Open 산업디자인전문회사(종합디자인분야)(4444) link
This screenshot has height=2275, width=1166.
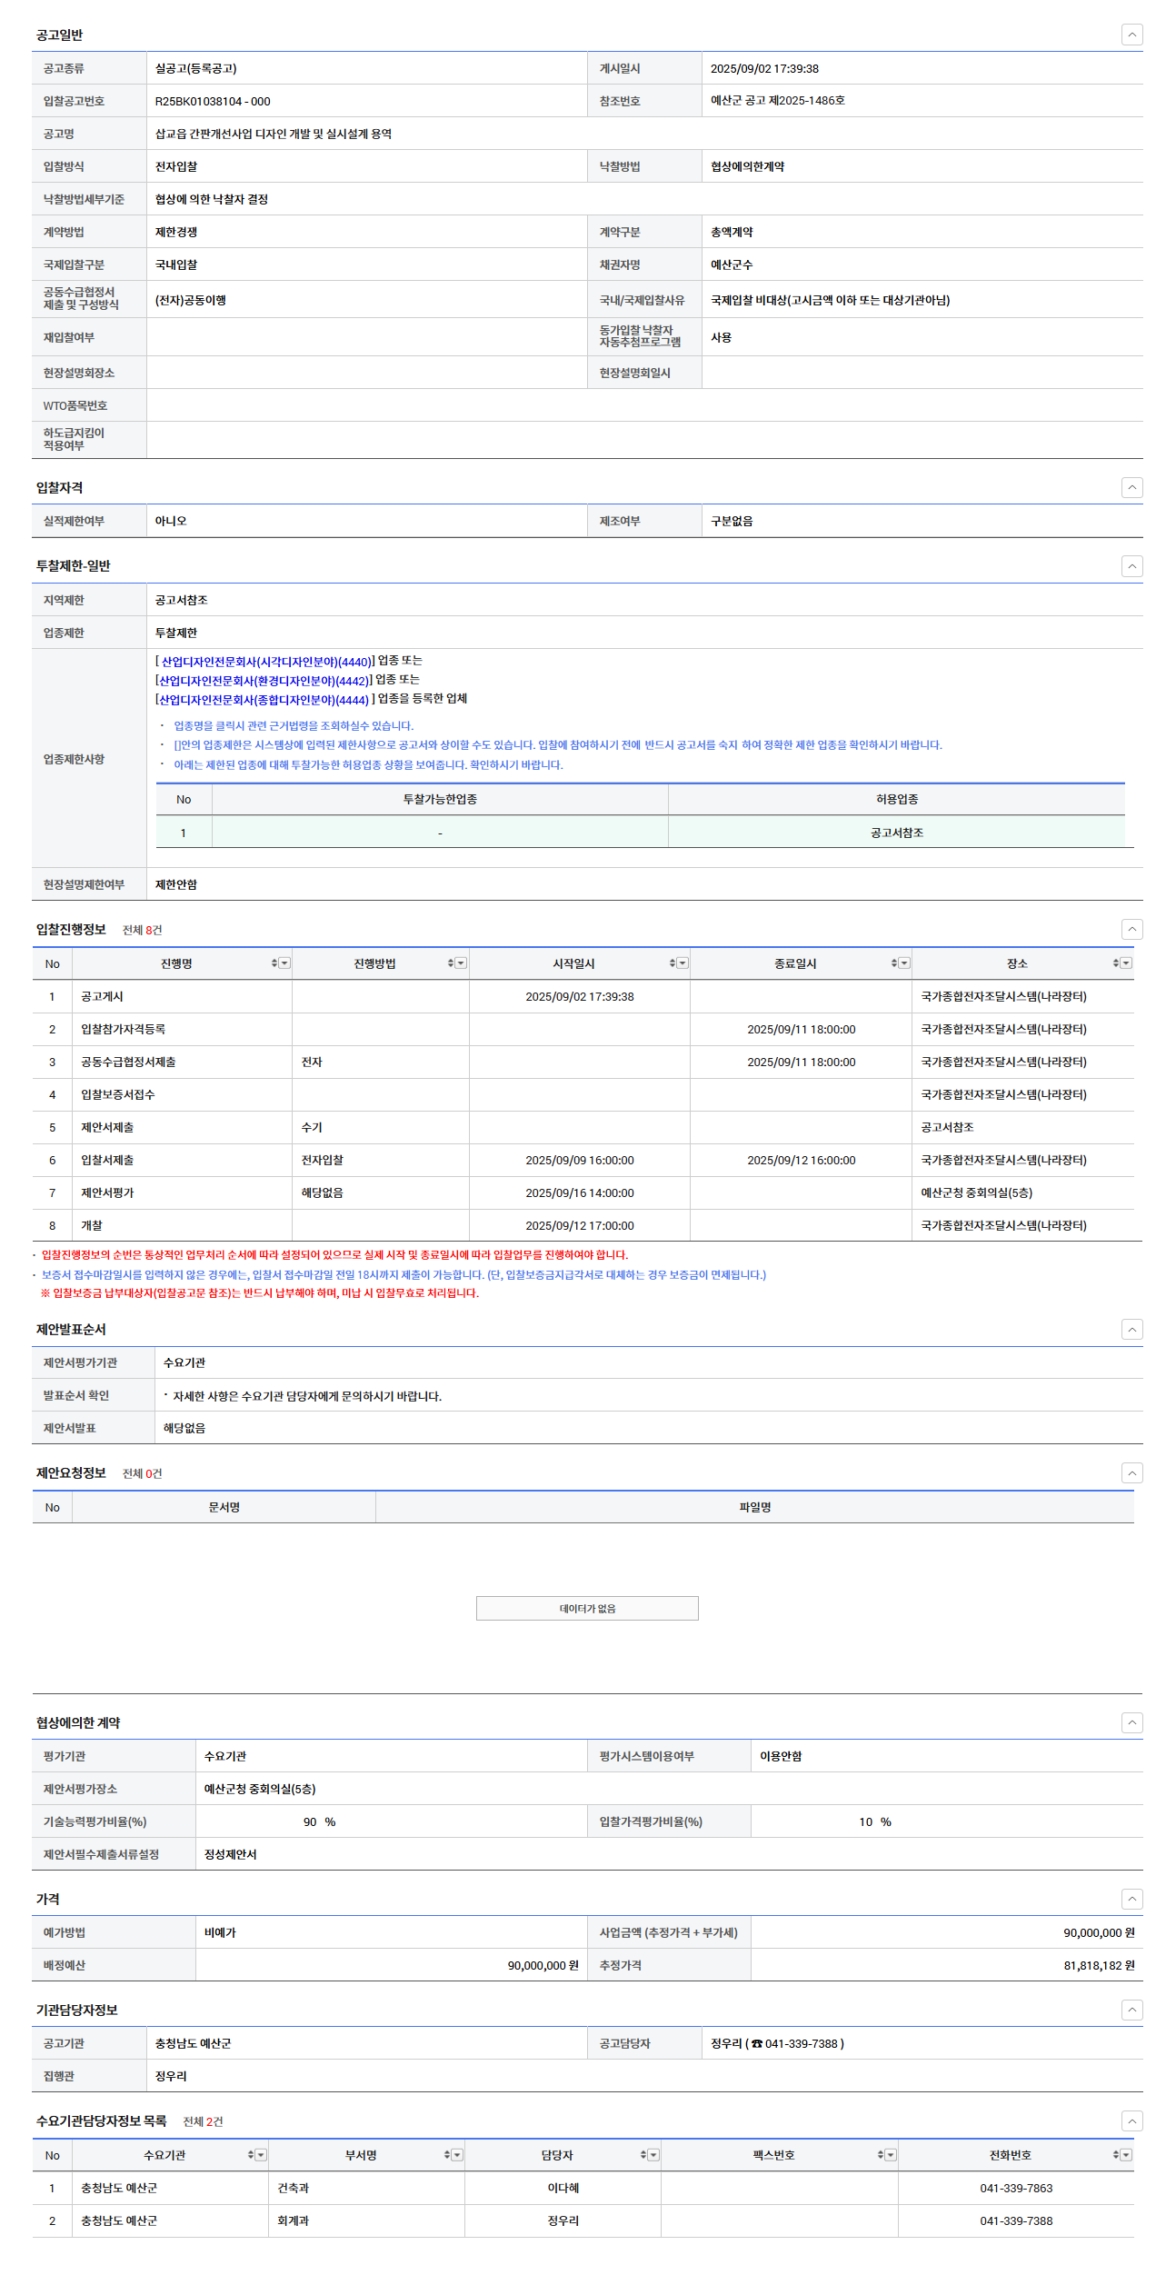pyautogui.click(x=264, y=700)
